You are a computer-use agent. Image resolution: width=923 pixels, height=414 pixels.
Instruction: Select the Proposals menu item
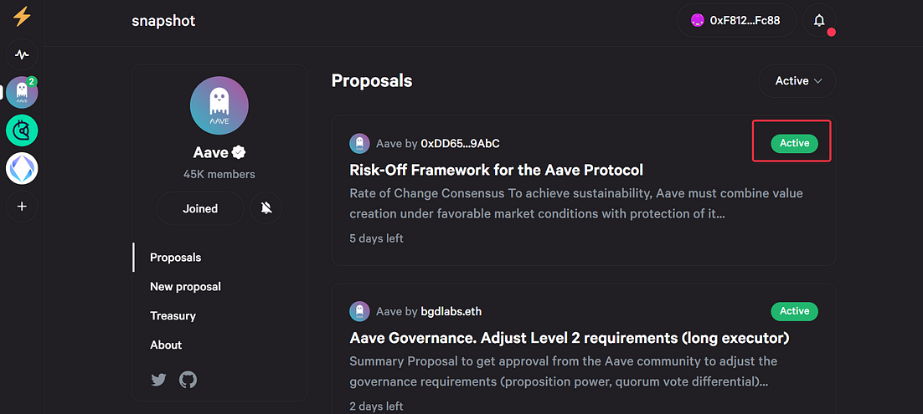pos(175,258)
